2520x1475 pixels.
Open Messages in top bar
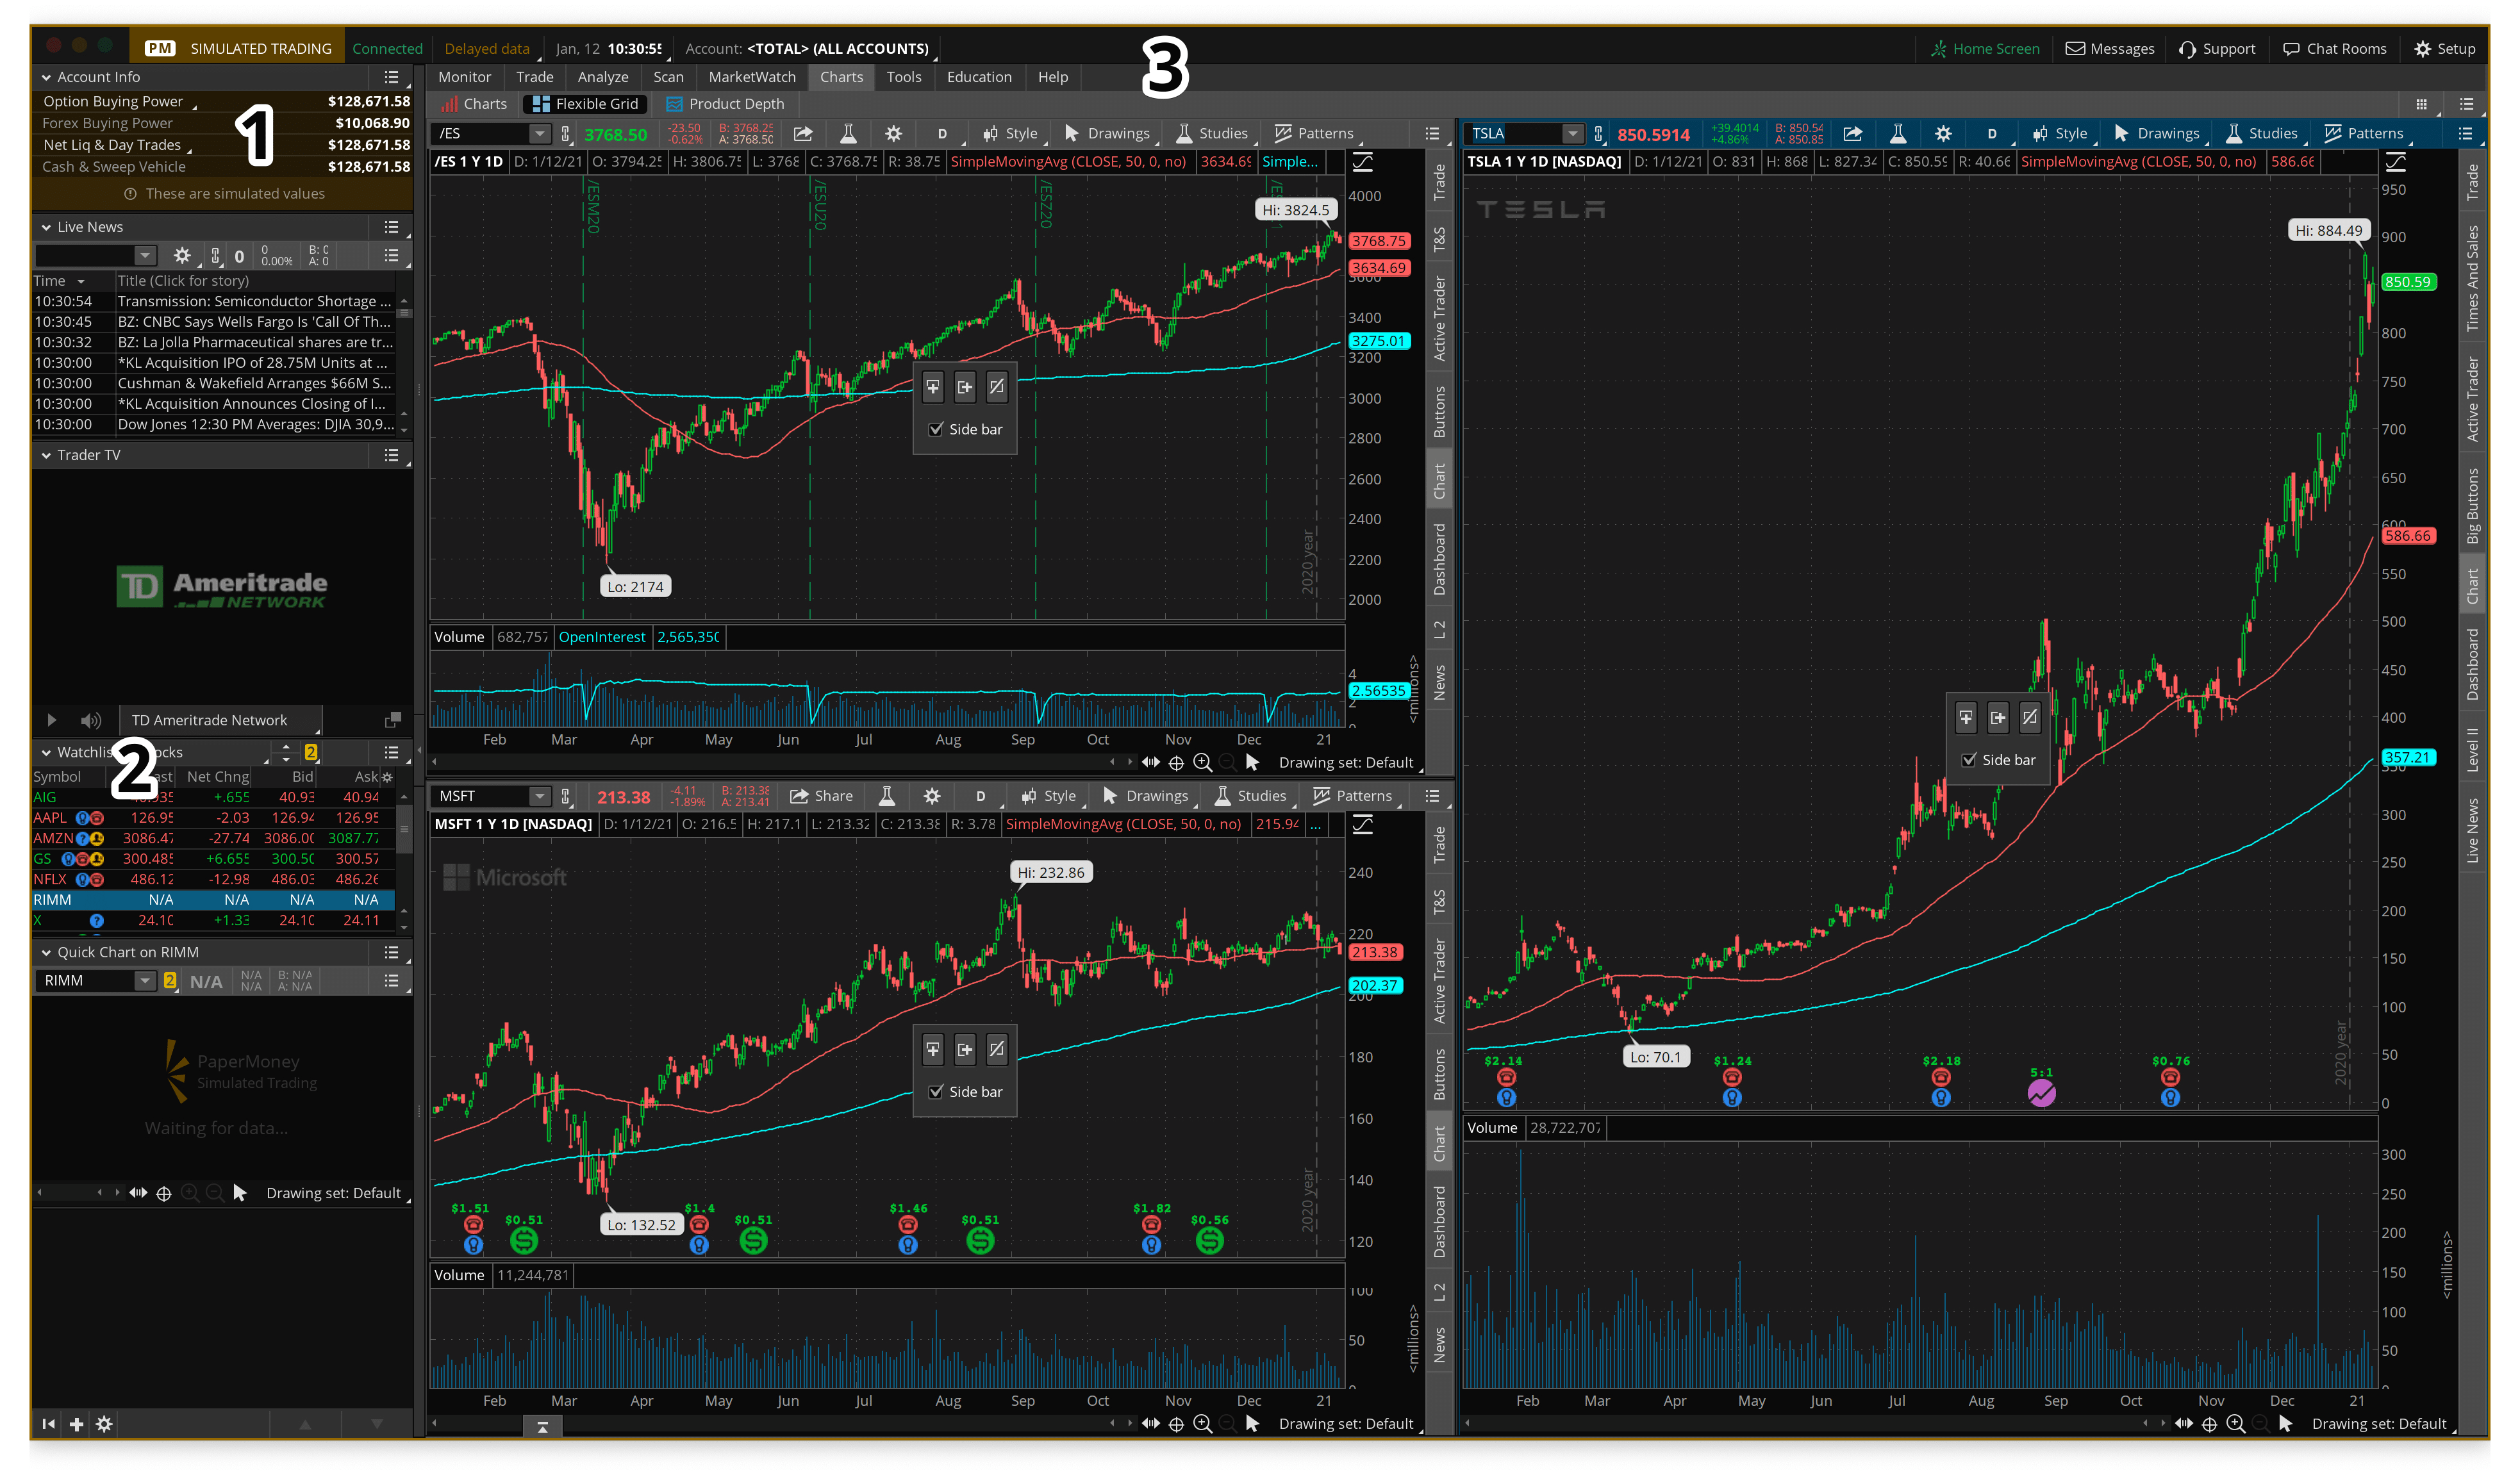[x=2109, y=49]
